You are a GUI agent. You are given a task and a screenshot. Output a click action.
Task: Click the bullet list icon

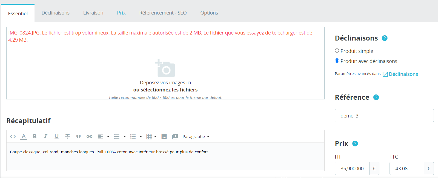[x=117, y=136]
